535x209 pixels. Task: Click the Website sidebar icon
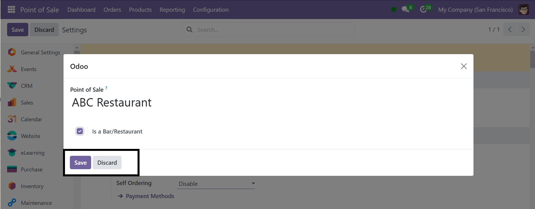point(12,136)
